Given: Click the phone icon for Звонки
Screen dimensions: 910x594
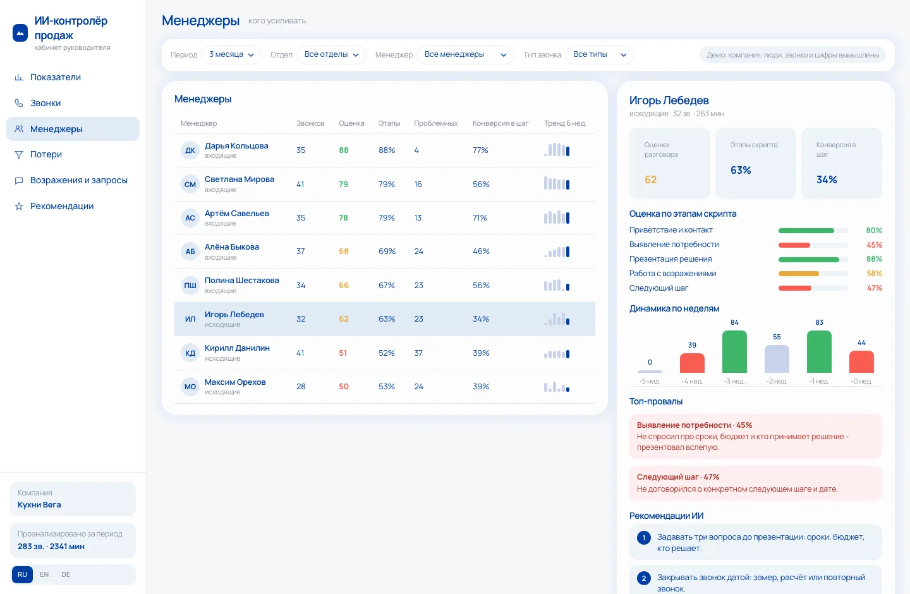Looking at the screenshot, I should pos(19,103).
